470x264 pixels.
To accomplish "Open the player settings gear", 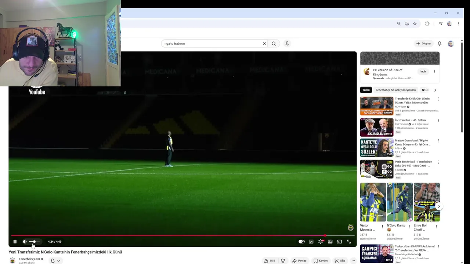I will tap(321, 242).
